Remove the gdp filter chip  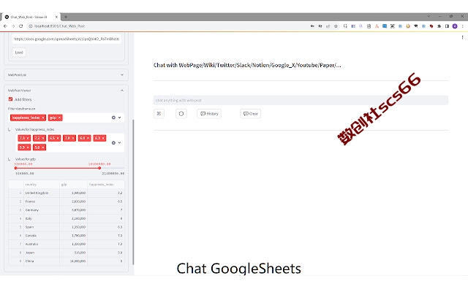click(59, 118)
